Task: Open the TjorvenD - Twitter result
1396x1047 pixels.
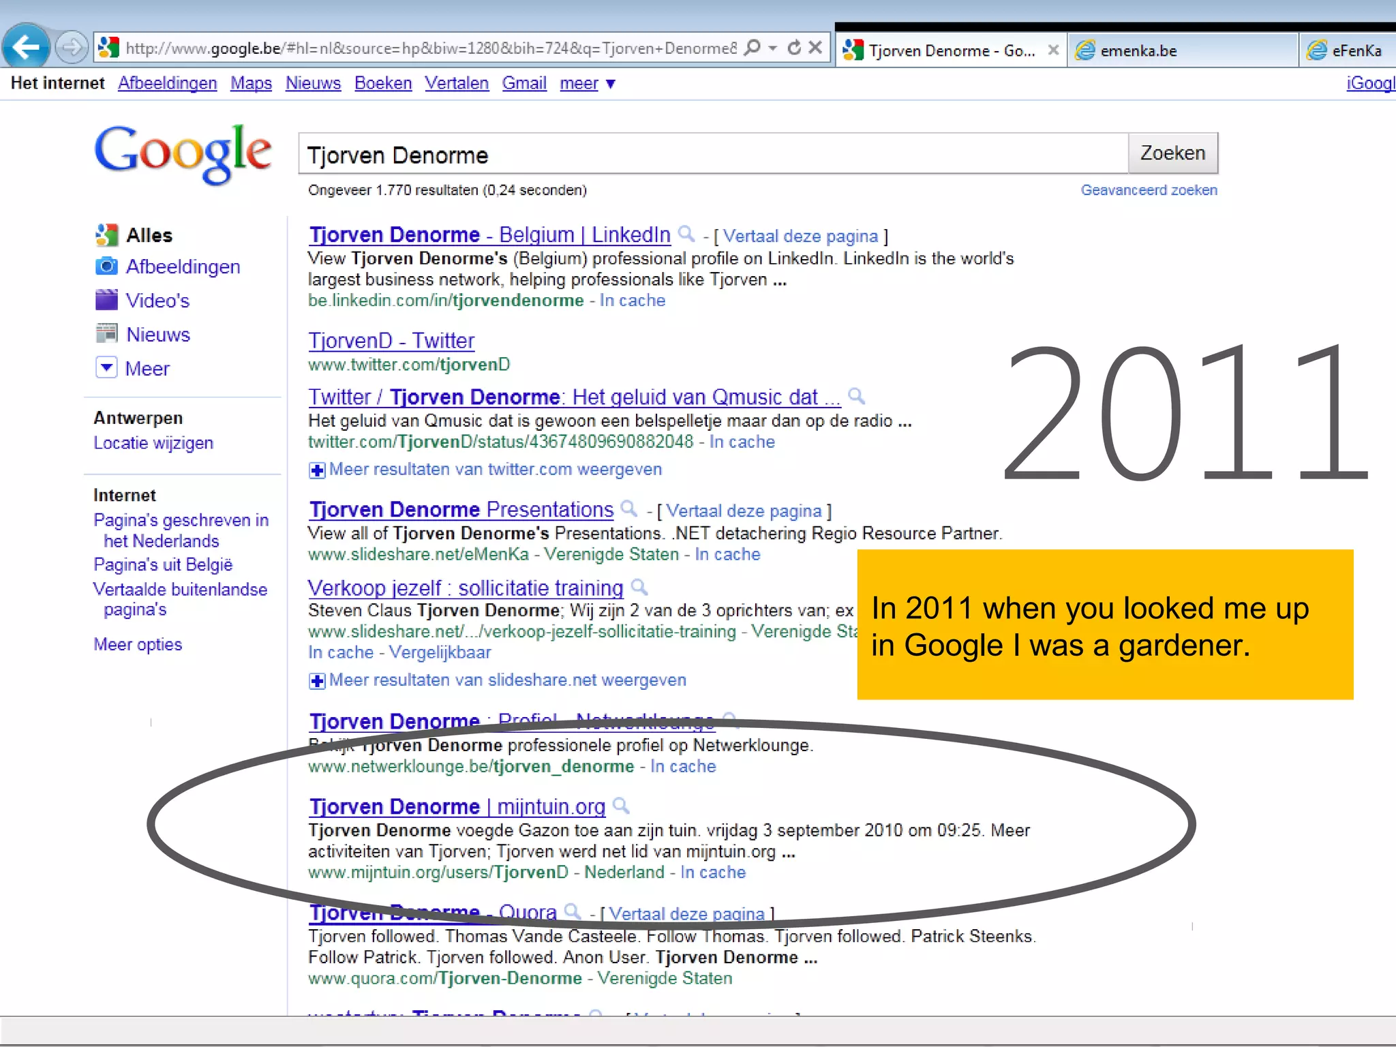Action: click(391, 341)
